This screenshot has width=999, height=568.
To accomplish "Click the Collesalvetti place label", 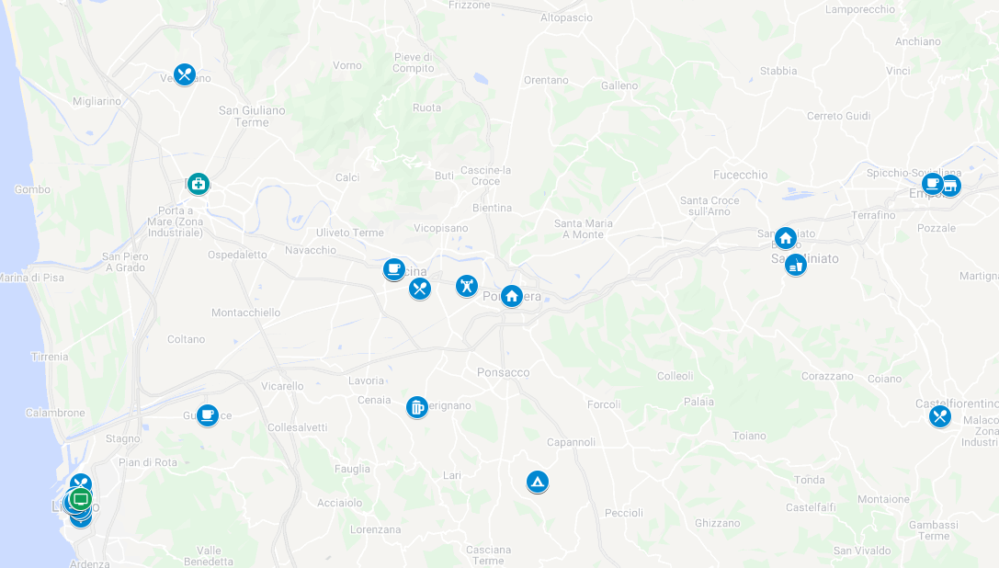I will (298, 427).
